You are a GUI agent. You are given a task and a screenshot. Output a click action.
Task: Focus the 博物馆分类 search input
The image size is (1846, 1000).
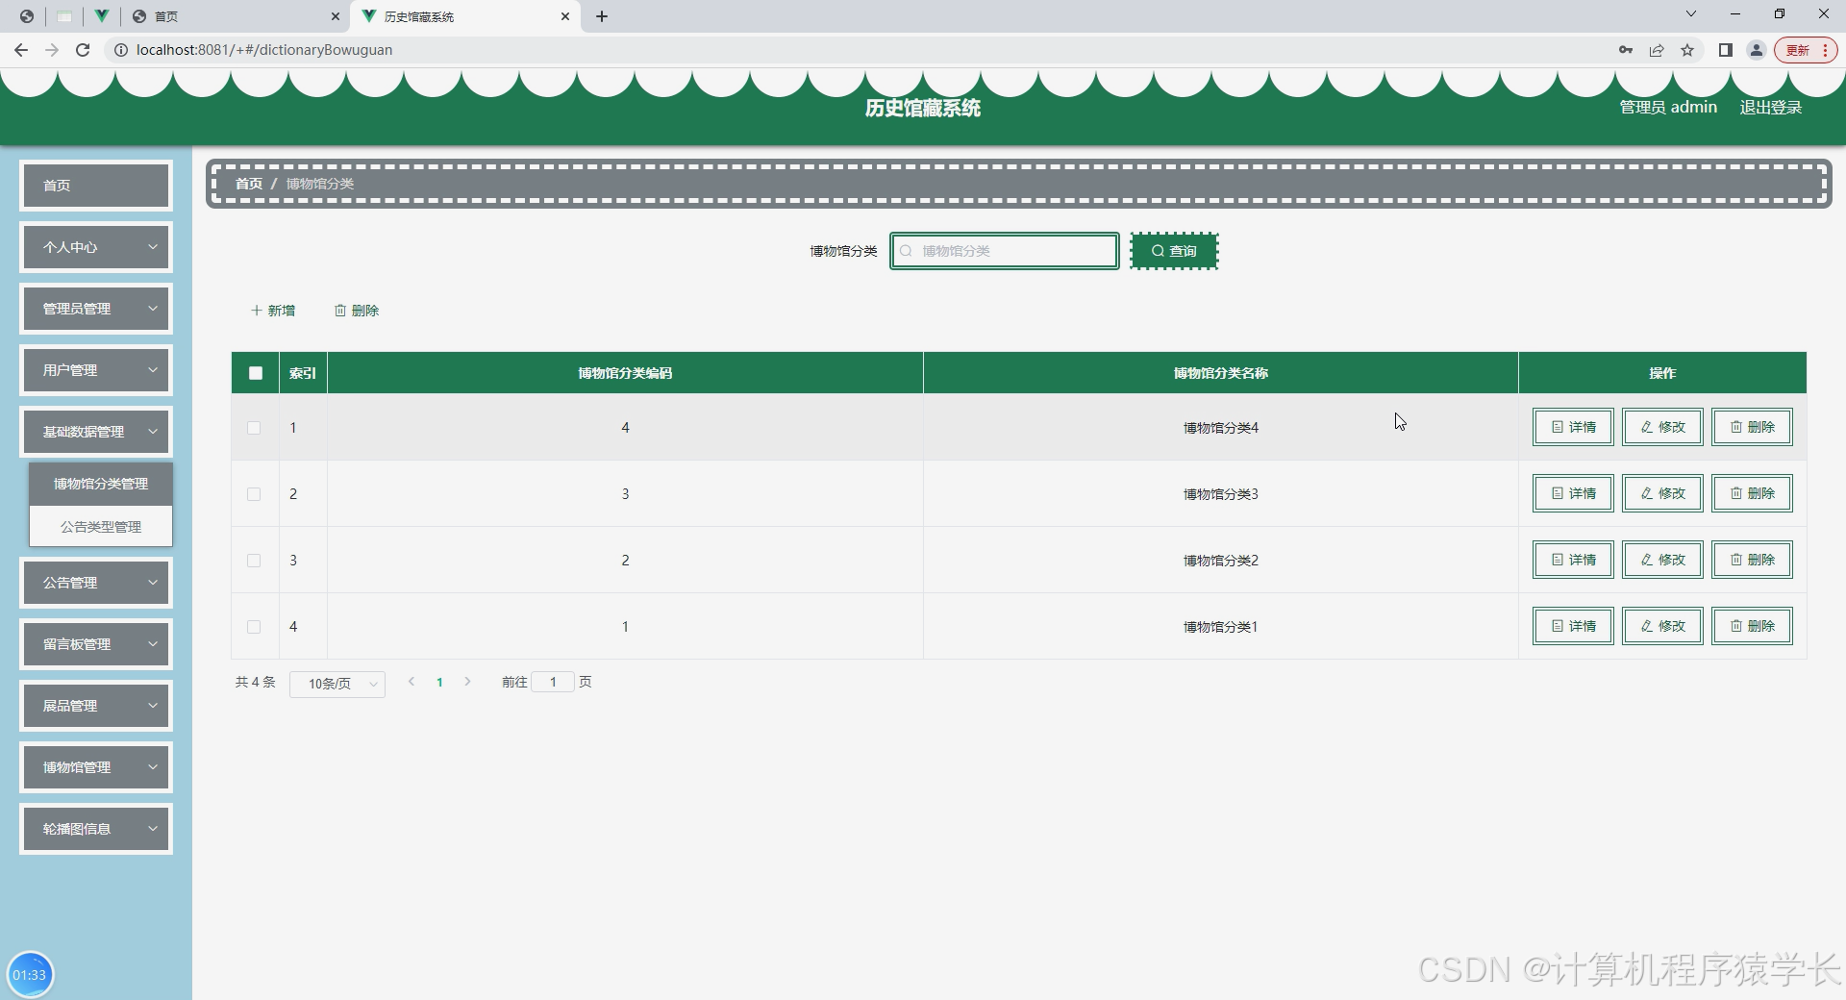(x=1005, y=251)
